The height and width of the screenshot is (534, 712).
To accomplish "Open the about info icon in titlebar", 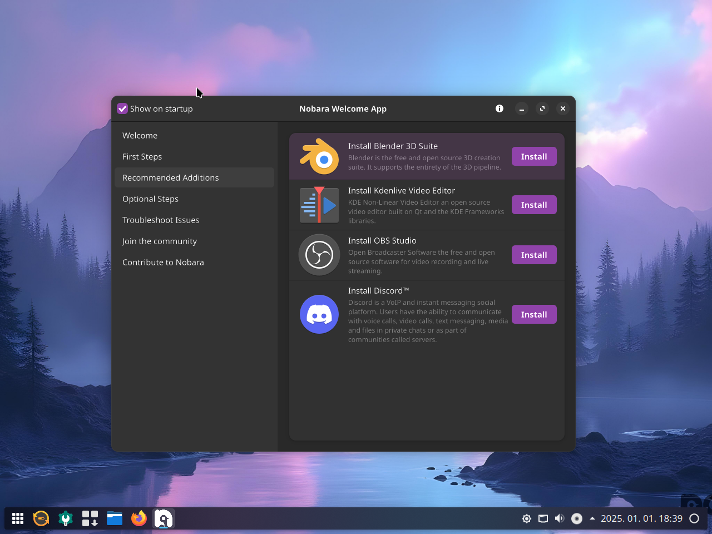I will [x=500, y=108].
